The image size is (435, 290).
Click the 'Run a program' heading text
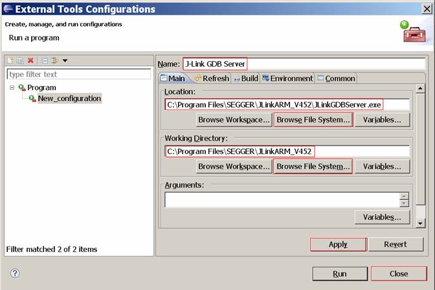[34, 38]
